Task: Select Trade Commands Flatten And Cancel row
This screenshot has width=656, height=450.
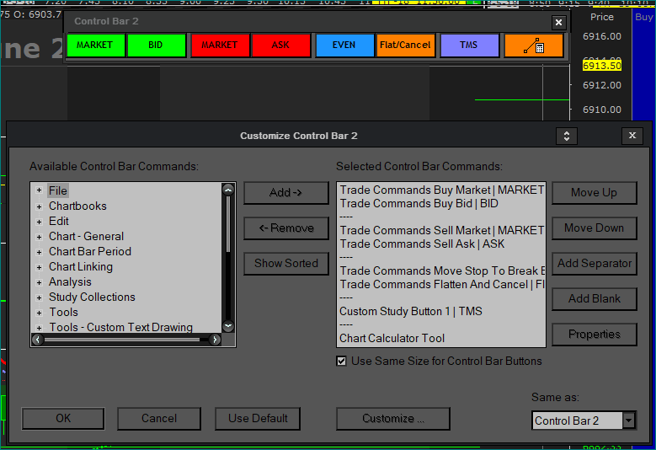Action: [x=441, y=284]
